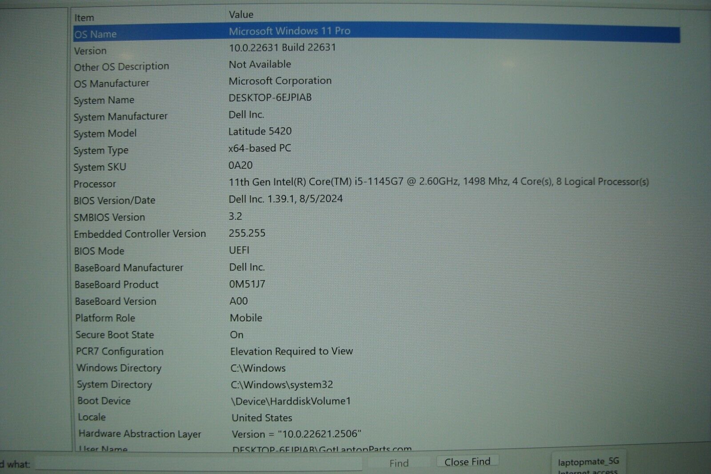Focus the Find what input field
Viewport: 711px width, 474px height.
coord(198,464)
